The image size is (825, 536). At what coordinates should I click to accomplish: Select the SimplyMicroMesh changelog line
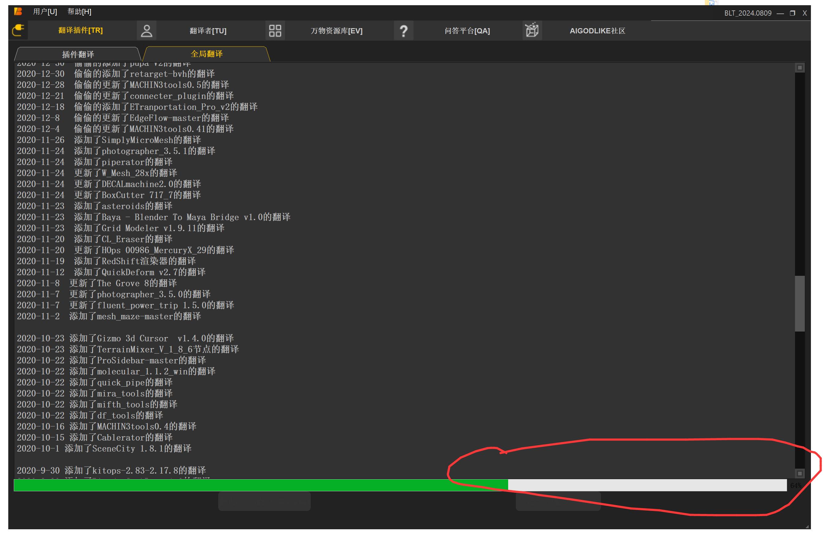(109, 140)
